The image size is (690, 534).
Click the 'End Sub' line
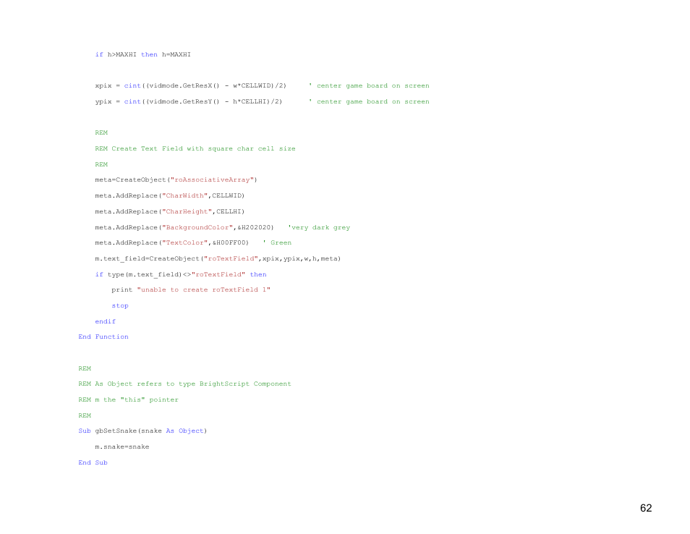click(93, 462)
